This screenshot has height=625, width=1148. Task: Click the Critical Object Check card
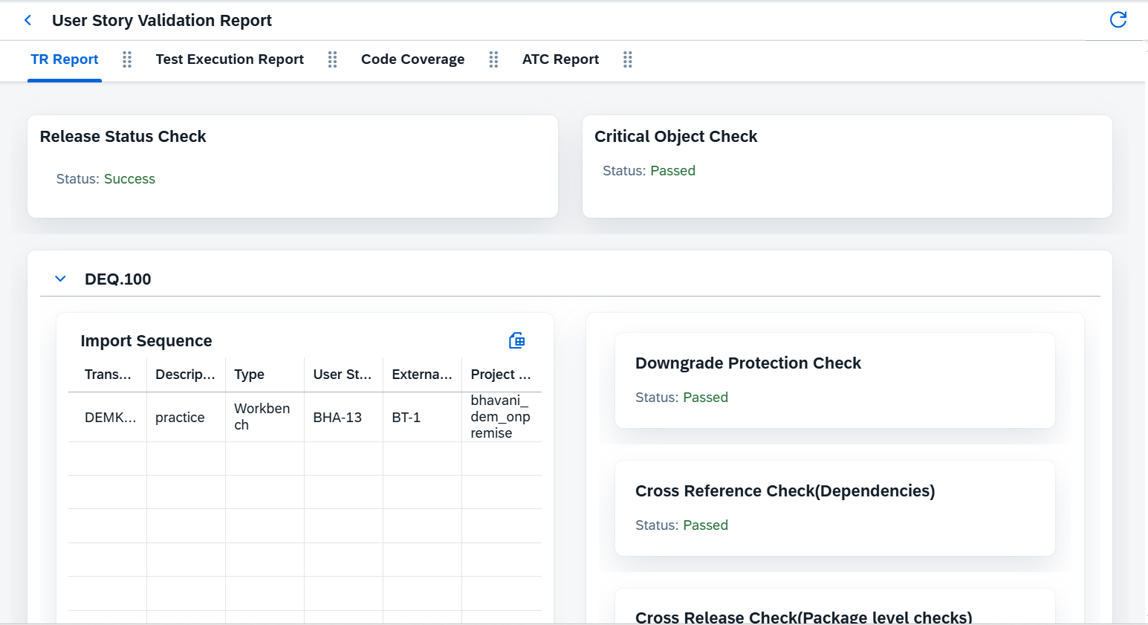pos(846,166)
